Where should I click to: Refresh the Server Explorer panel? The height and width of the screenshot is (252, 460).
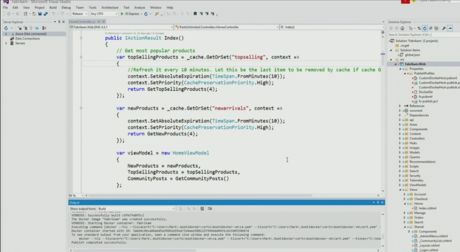[6, 28]
